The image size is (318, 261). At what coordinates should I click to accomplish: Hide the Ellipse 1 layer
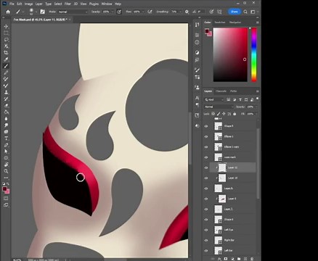206,136
